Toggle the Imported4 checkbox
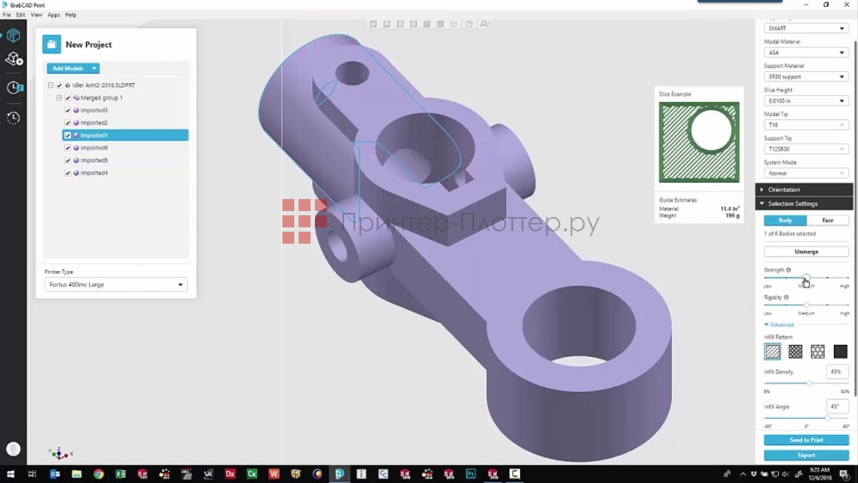The width and height of the screenshot is (858, 483). pos(68,172)
